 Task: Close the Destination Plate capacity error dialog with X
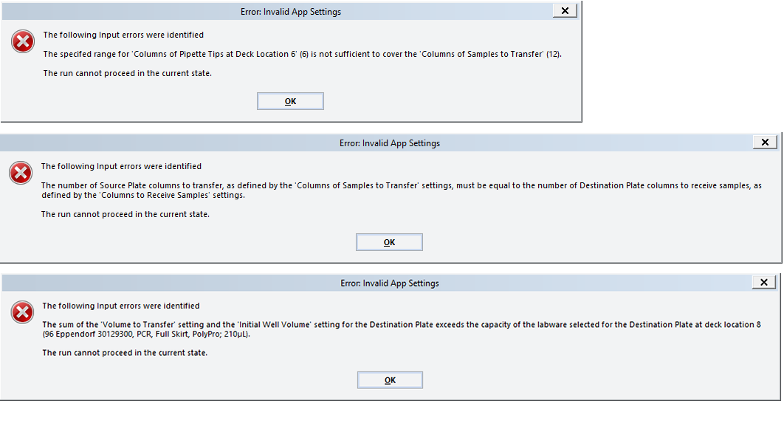pos(764,282)
